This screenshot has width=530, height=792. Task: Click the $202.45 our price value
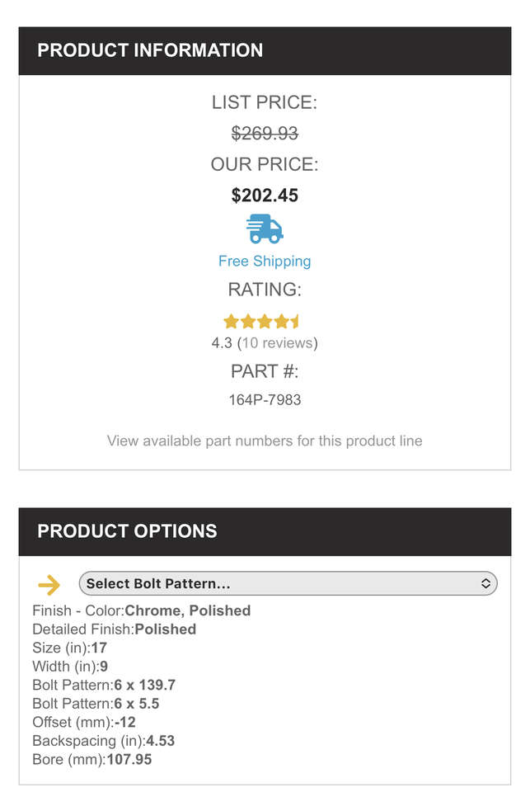point(265,196)
